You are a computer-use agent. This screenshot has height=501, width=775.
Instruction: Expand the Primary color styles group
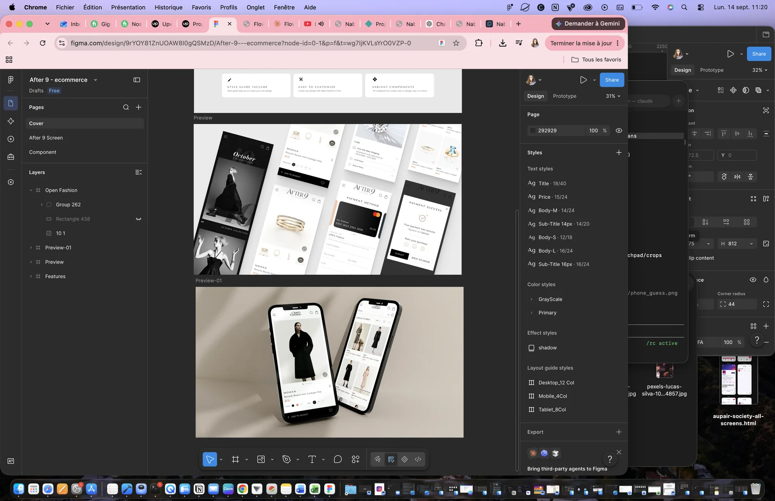[531, 313]
